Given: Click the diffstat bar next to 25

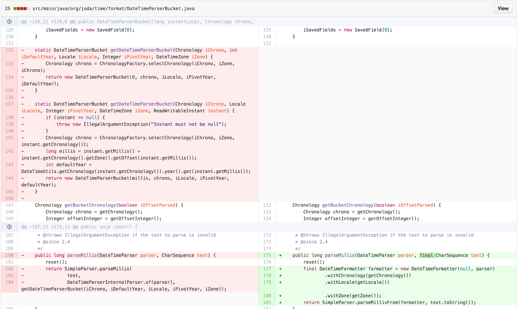Looking at the screenshot, I should click(x=22, y=9).
